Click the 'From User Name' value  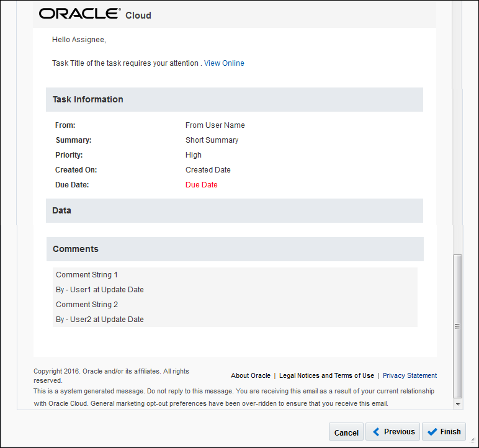coord(215,125)
